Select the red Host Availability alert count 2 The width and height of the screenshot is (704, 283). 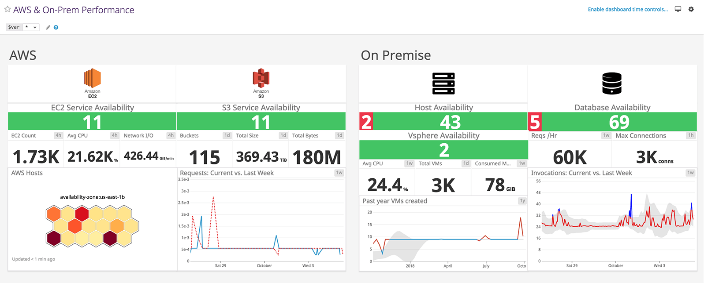[x=366, y=122]
